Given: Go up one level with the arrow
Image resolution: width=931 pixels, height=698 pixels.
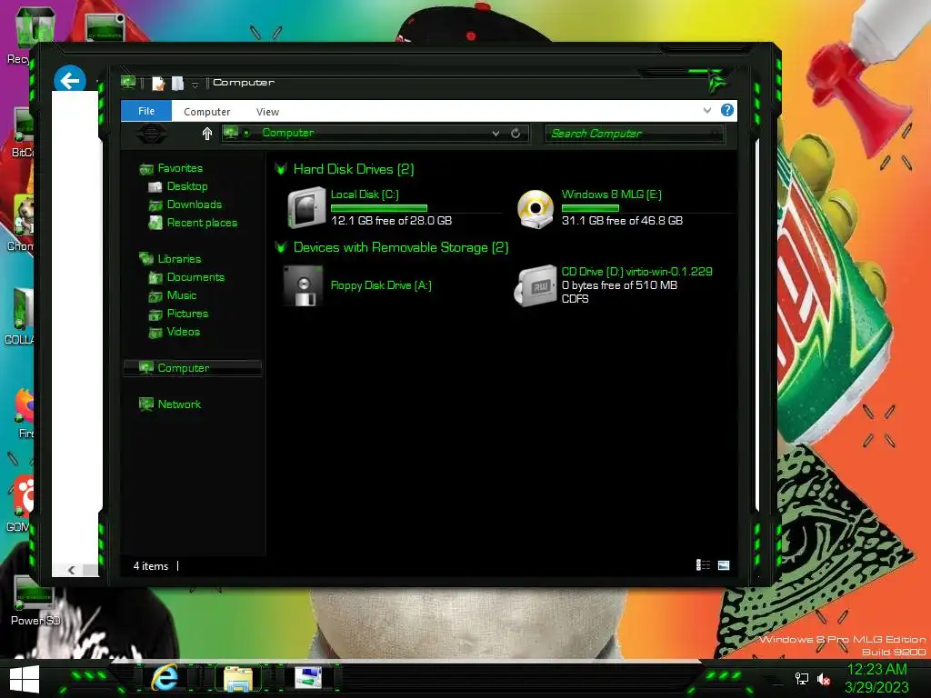Looking at the screenshot, I should 206,134.
